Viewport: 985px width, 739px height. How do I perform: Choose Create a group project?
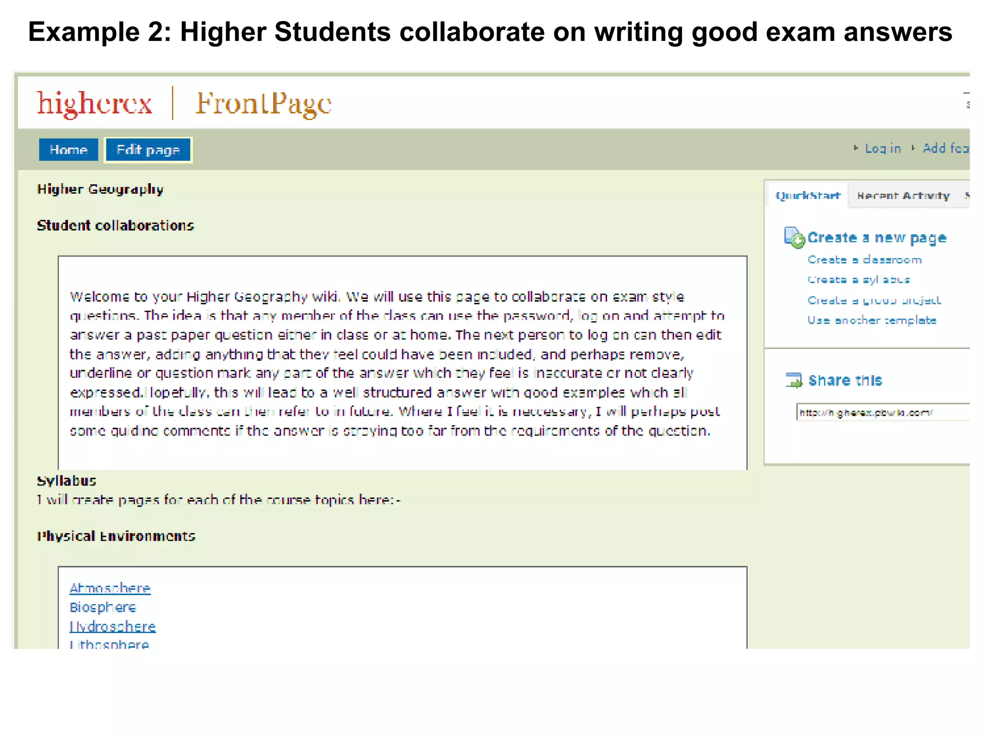(x=874, y=300)
